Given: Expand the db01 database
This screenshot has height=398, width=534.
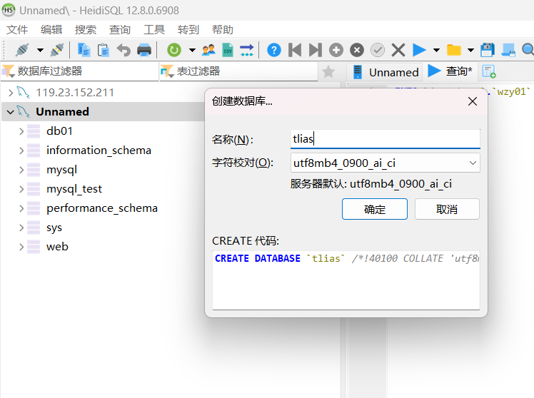Looking at the screenshot, I should tap(21, 131).
